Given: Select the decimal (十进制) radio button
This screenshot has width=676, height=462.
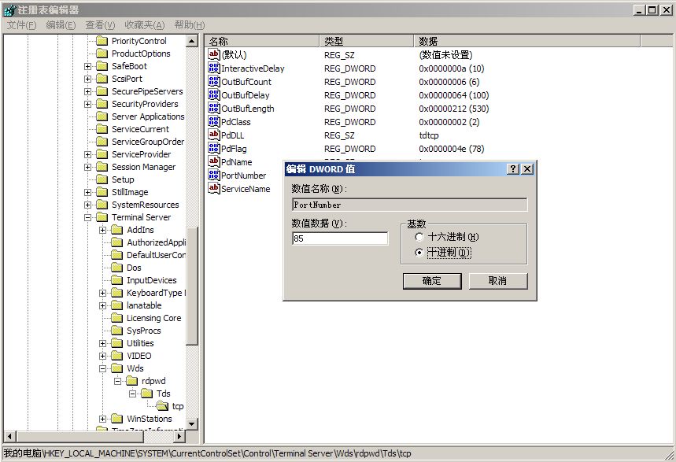Looking at the screenshot, I should 419,253.
